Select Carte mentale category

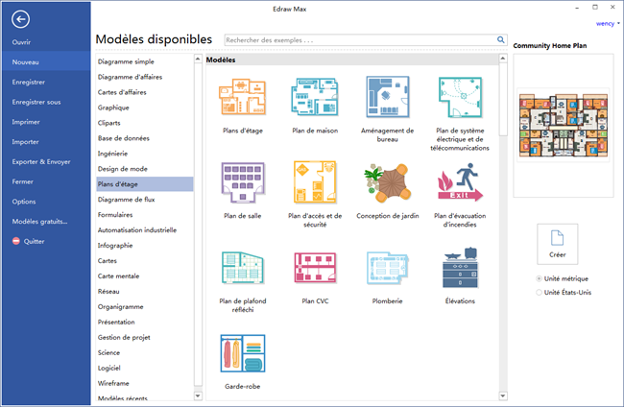click(118, 276)
